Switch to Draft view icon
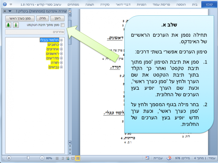This screenshot has width=218, height=163. pyautogui.click(x=57, y=158)
